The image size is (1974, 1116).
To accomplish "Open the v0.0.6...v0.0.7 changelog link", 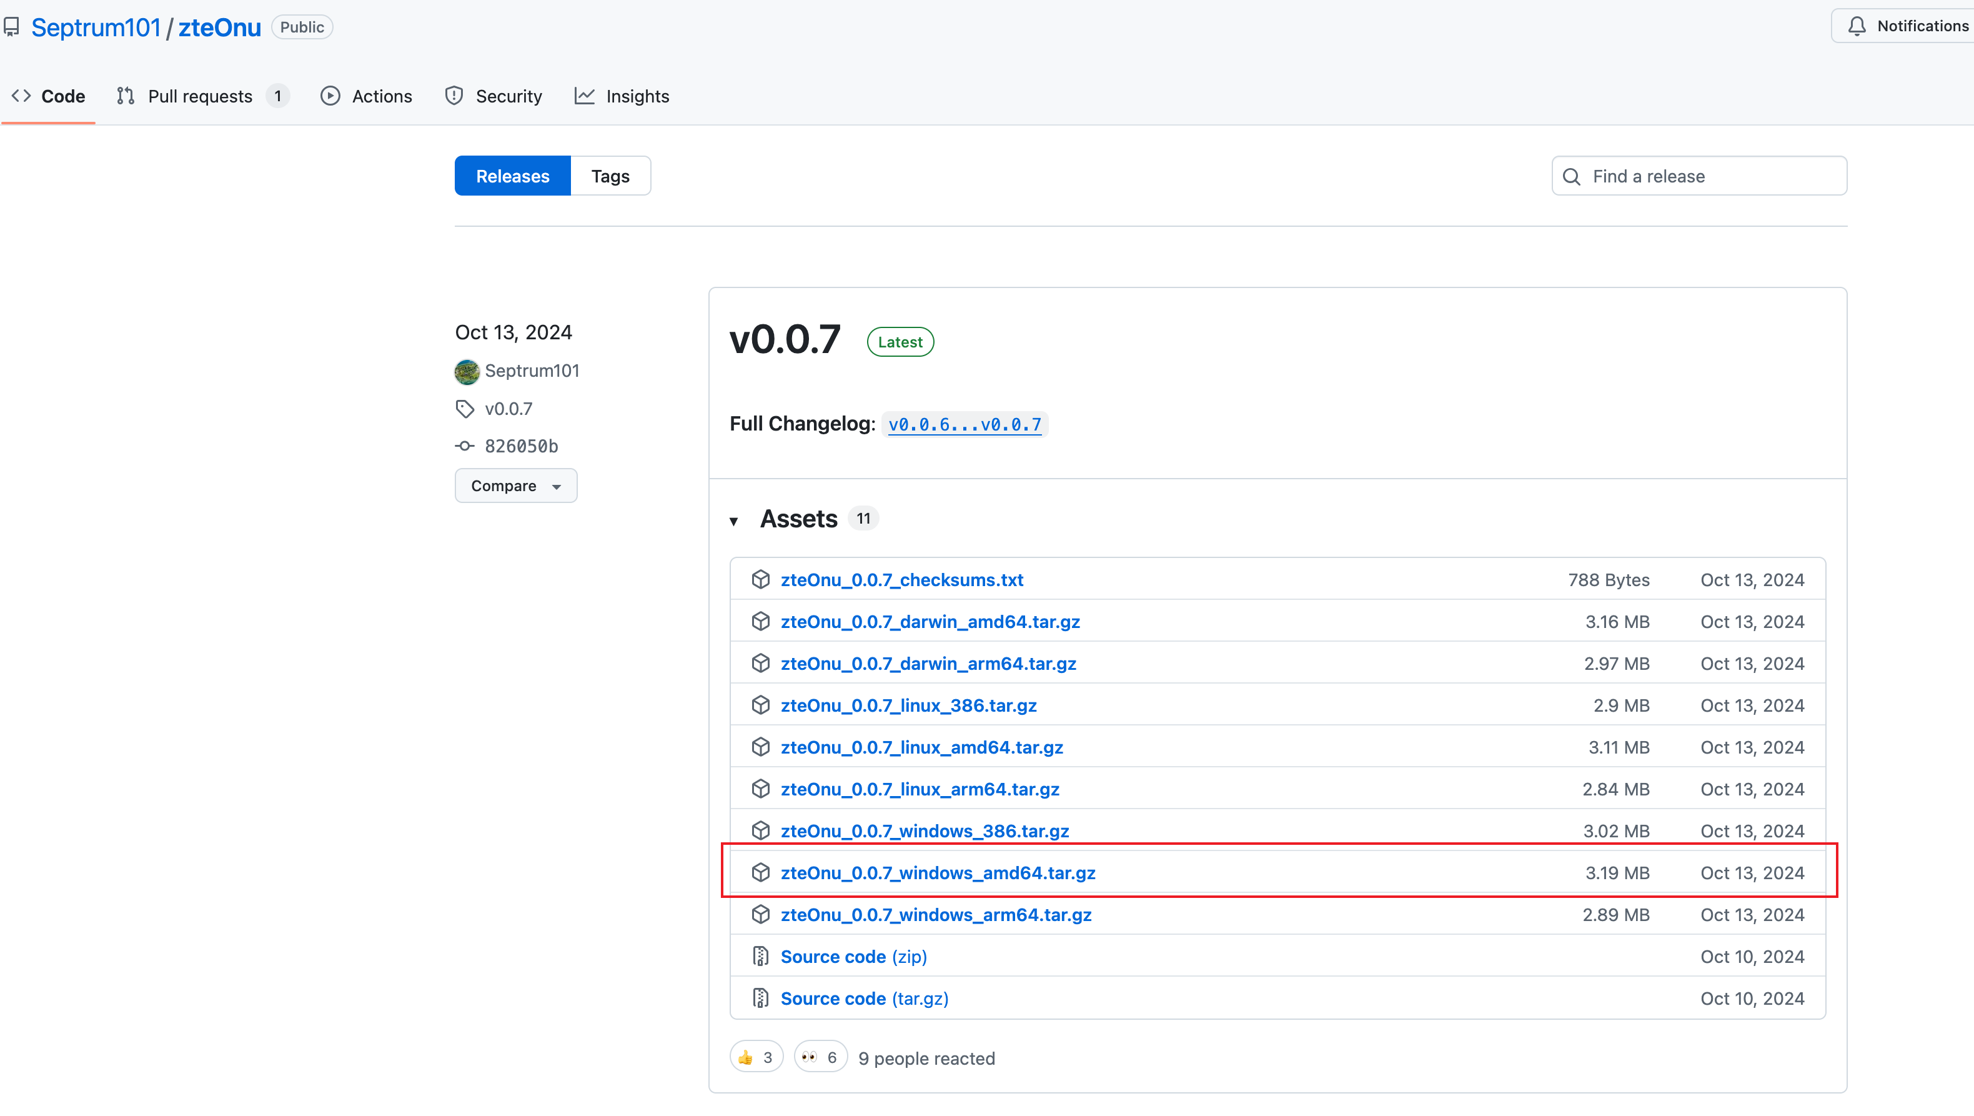I will point(965,425).
